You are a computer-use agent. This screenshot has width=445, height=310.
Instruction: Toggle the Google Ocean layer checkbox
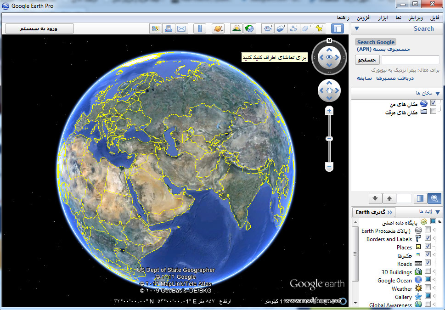tap(428, 279)
